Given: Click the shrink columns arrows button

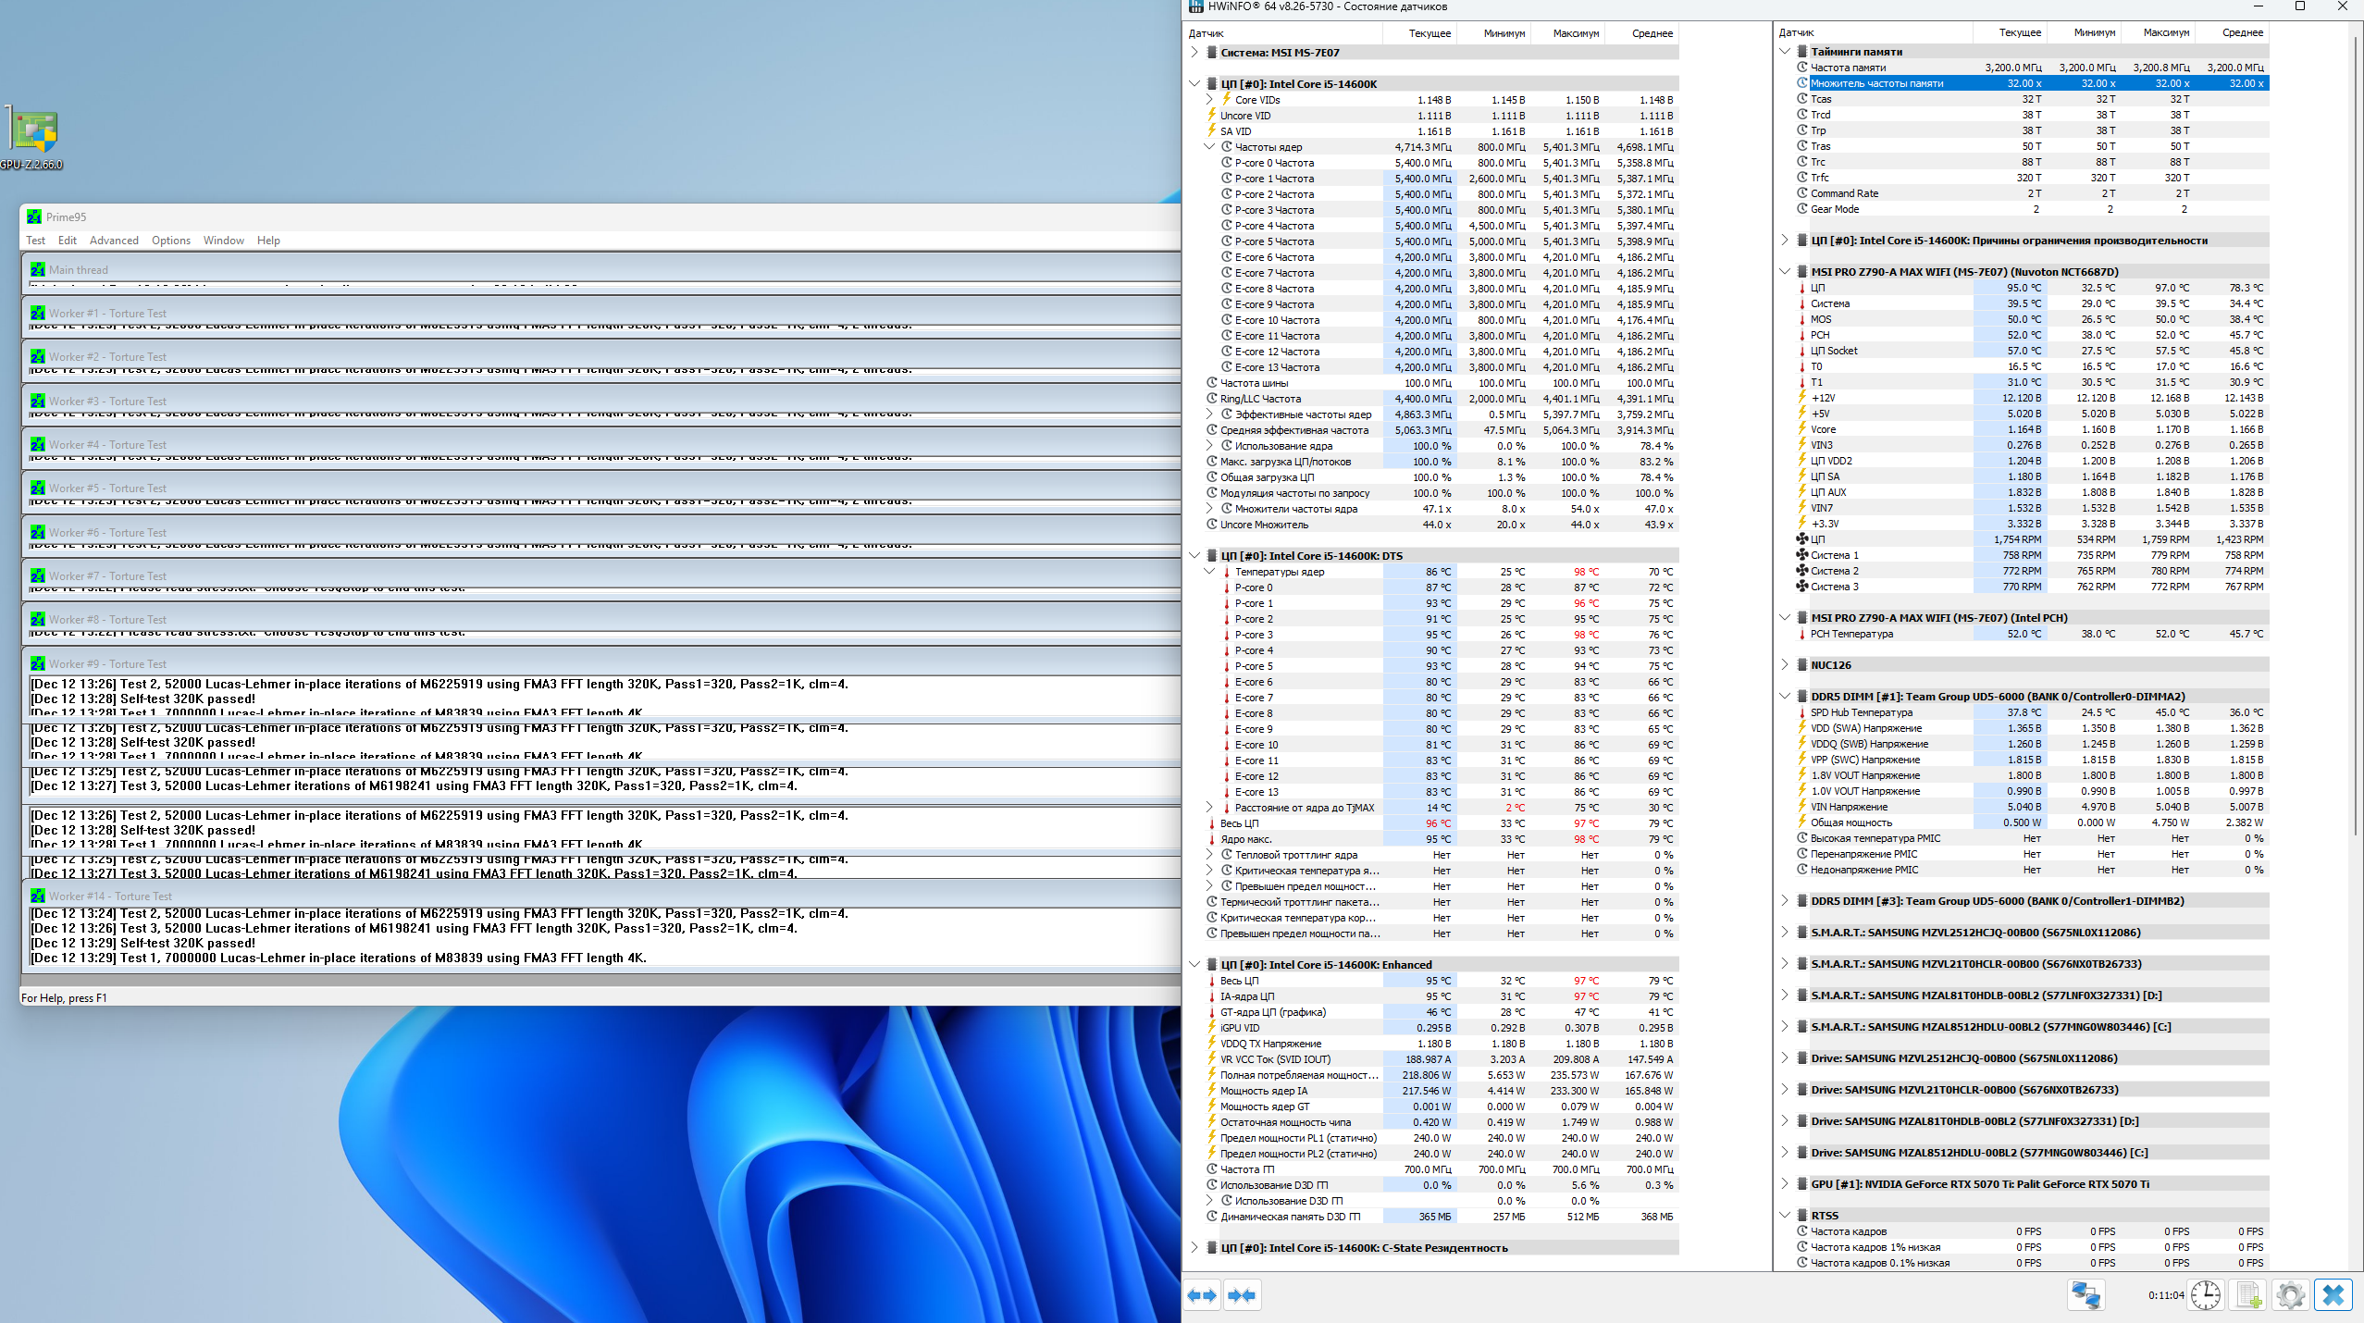Looking at the screenshot, I should [x=1242, y=1295].
